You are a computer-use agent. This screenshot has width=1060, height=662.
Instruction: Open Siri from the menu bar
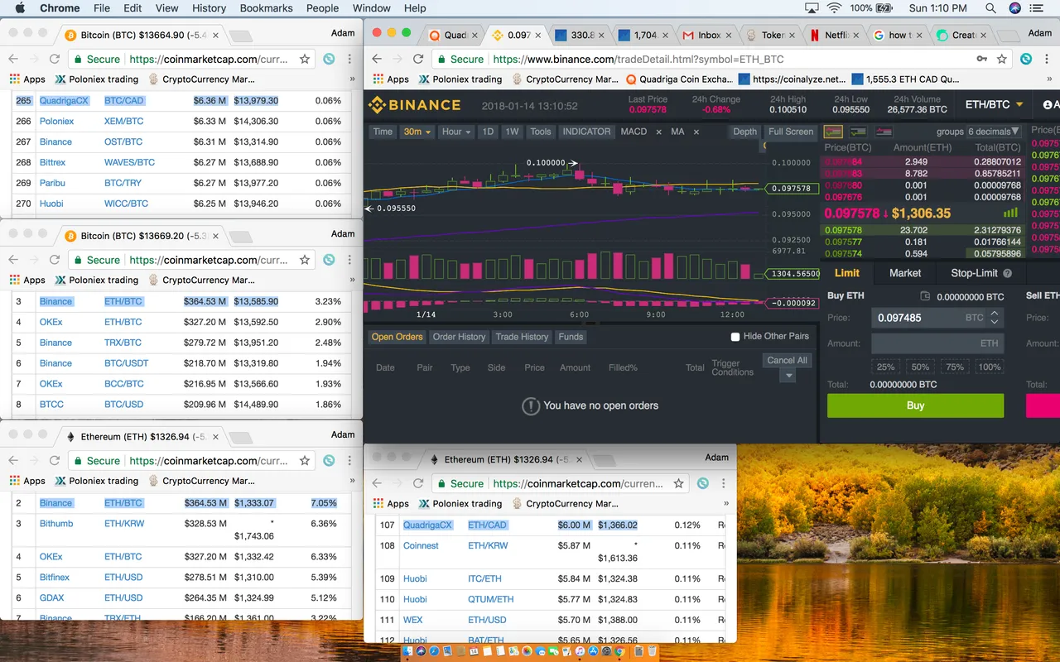pos(1015,8)
